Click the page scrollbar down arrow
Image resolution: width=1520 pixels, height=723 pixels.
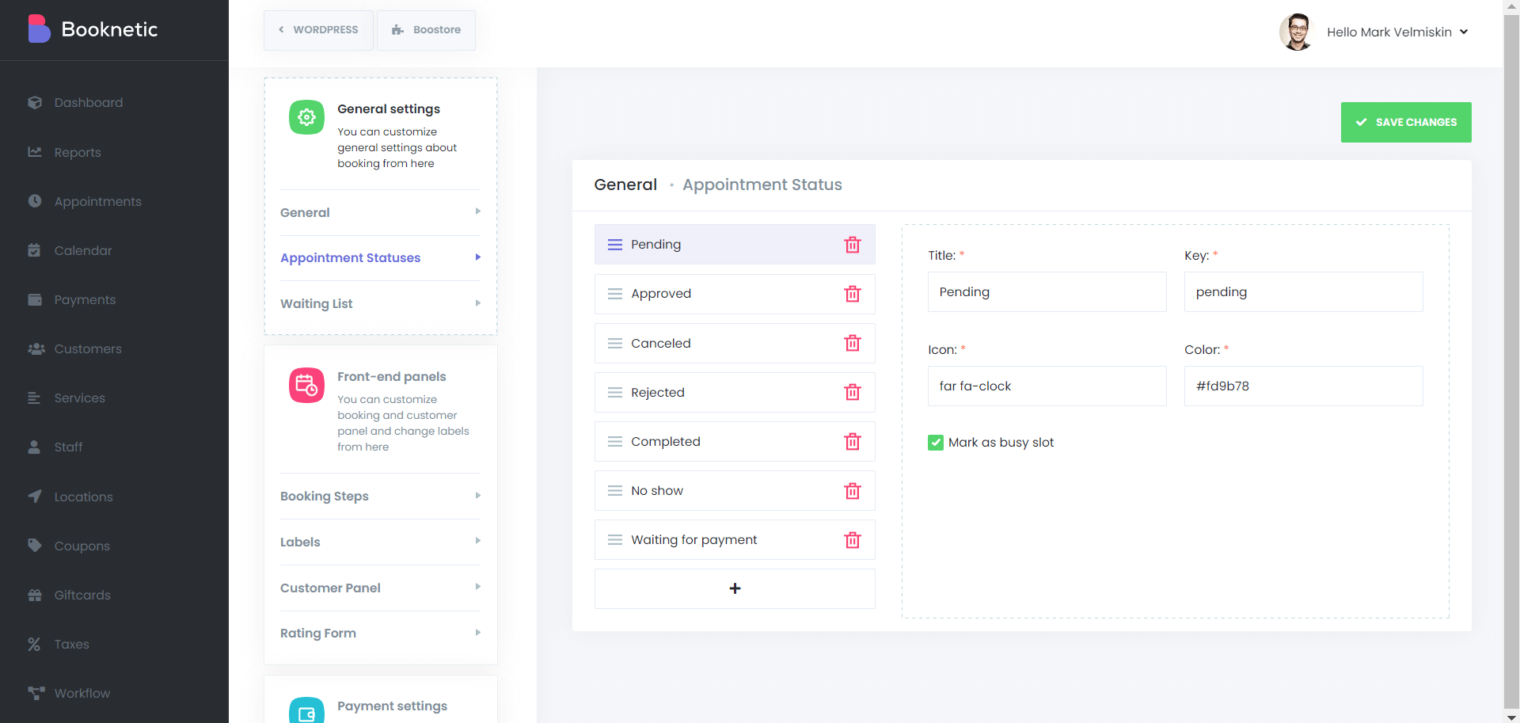[1511, 717]
